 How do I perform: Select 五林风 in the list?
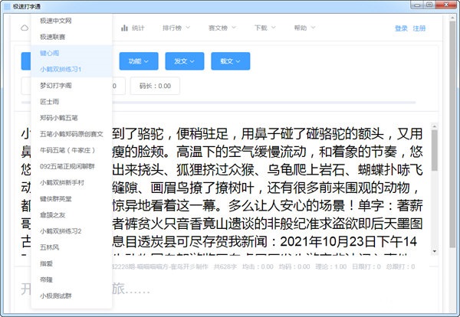(71, 247)
